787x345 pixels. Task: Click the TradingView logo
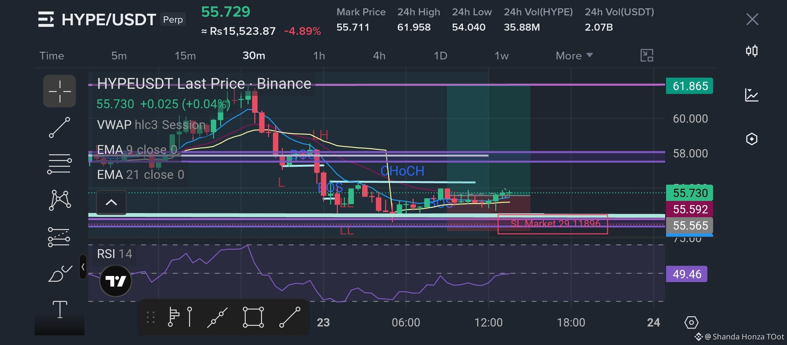click(x=115, y=281)
